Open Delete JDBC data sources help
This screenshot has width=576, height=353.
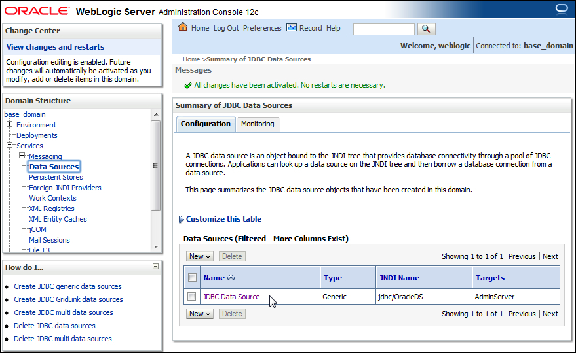coord(54,326)
